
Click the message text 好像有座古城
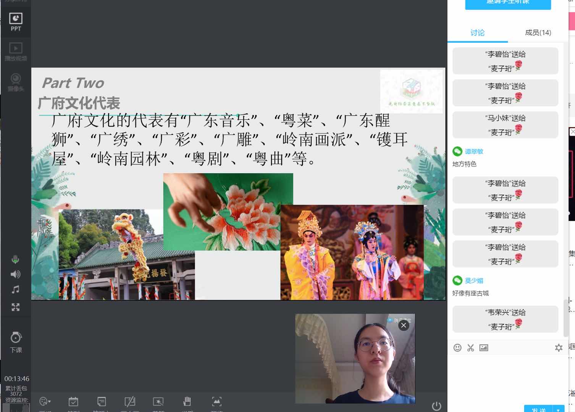click(470, 293)
